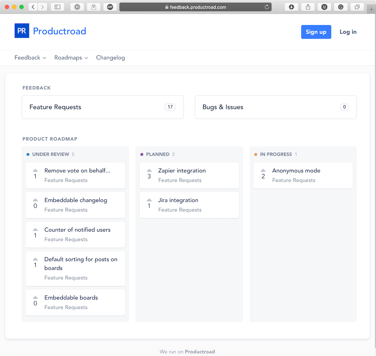Reload the page with the refresh icon
This screenshot has height=356, width=376.
[267, 7]
